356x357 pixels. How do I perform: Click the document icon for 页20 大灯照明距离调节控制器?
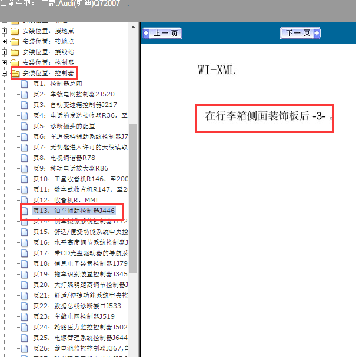coord(25,285)
